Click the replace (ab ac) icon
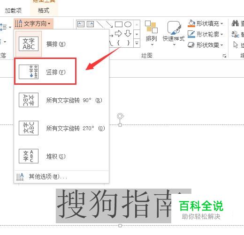The image size is (244, 235). pyautogui.click(x=235, y=34)
